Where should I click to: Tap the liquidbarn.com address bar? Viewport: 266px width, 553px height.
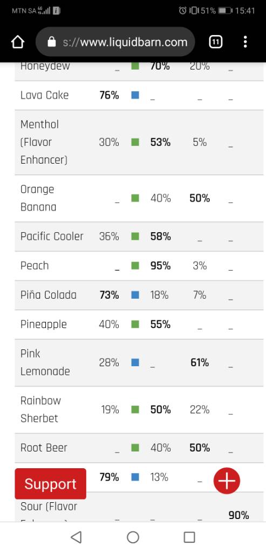pyautogui.click(x=115, y=42)
